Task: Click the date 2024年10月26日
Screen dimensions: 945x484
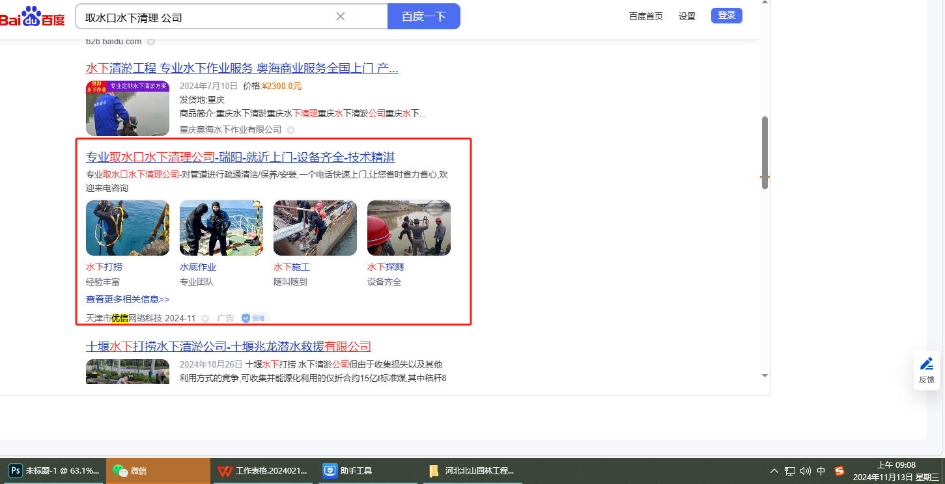Action: 211,364
